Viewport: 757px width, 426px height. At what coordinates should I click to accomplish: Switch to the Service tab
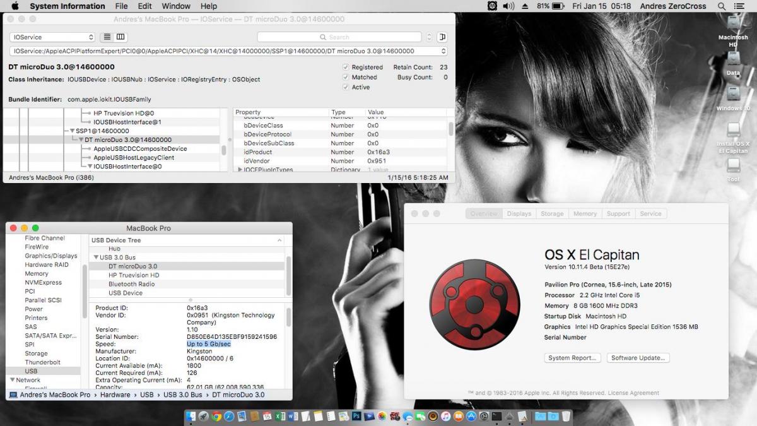click(x=651, y=214)
